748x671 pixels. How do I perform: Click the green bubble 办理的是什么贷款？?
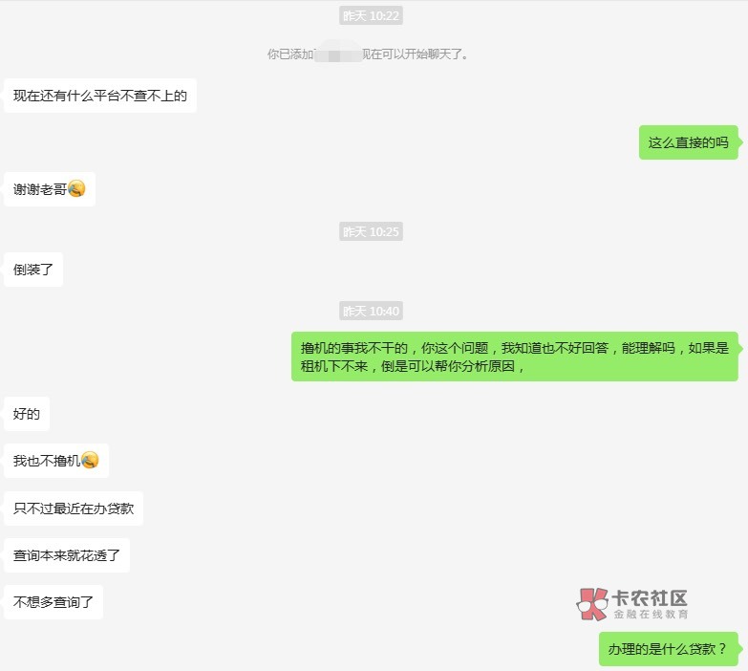pyautogui.click(x=669, y=649)
